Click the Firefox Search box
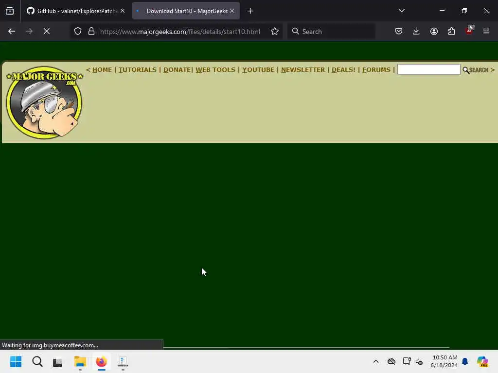This screenshot has width=498, height=373. coord(331,32)
